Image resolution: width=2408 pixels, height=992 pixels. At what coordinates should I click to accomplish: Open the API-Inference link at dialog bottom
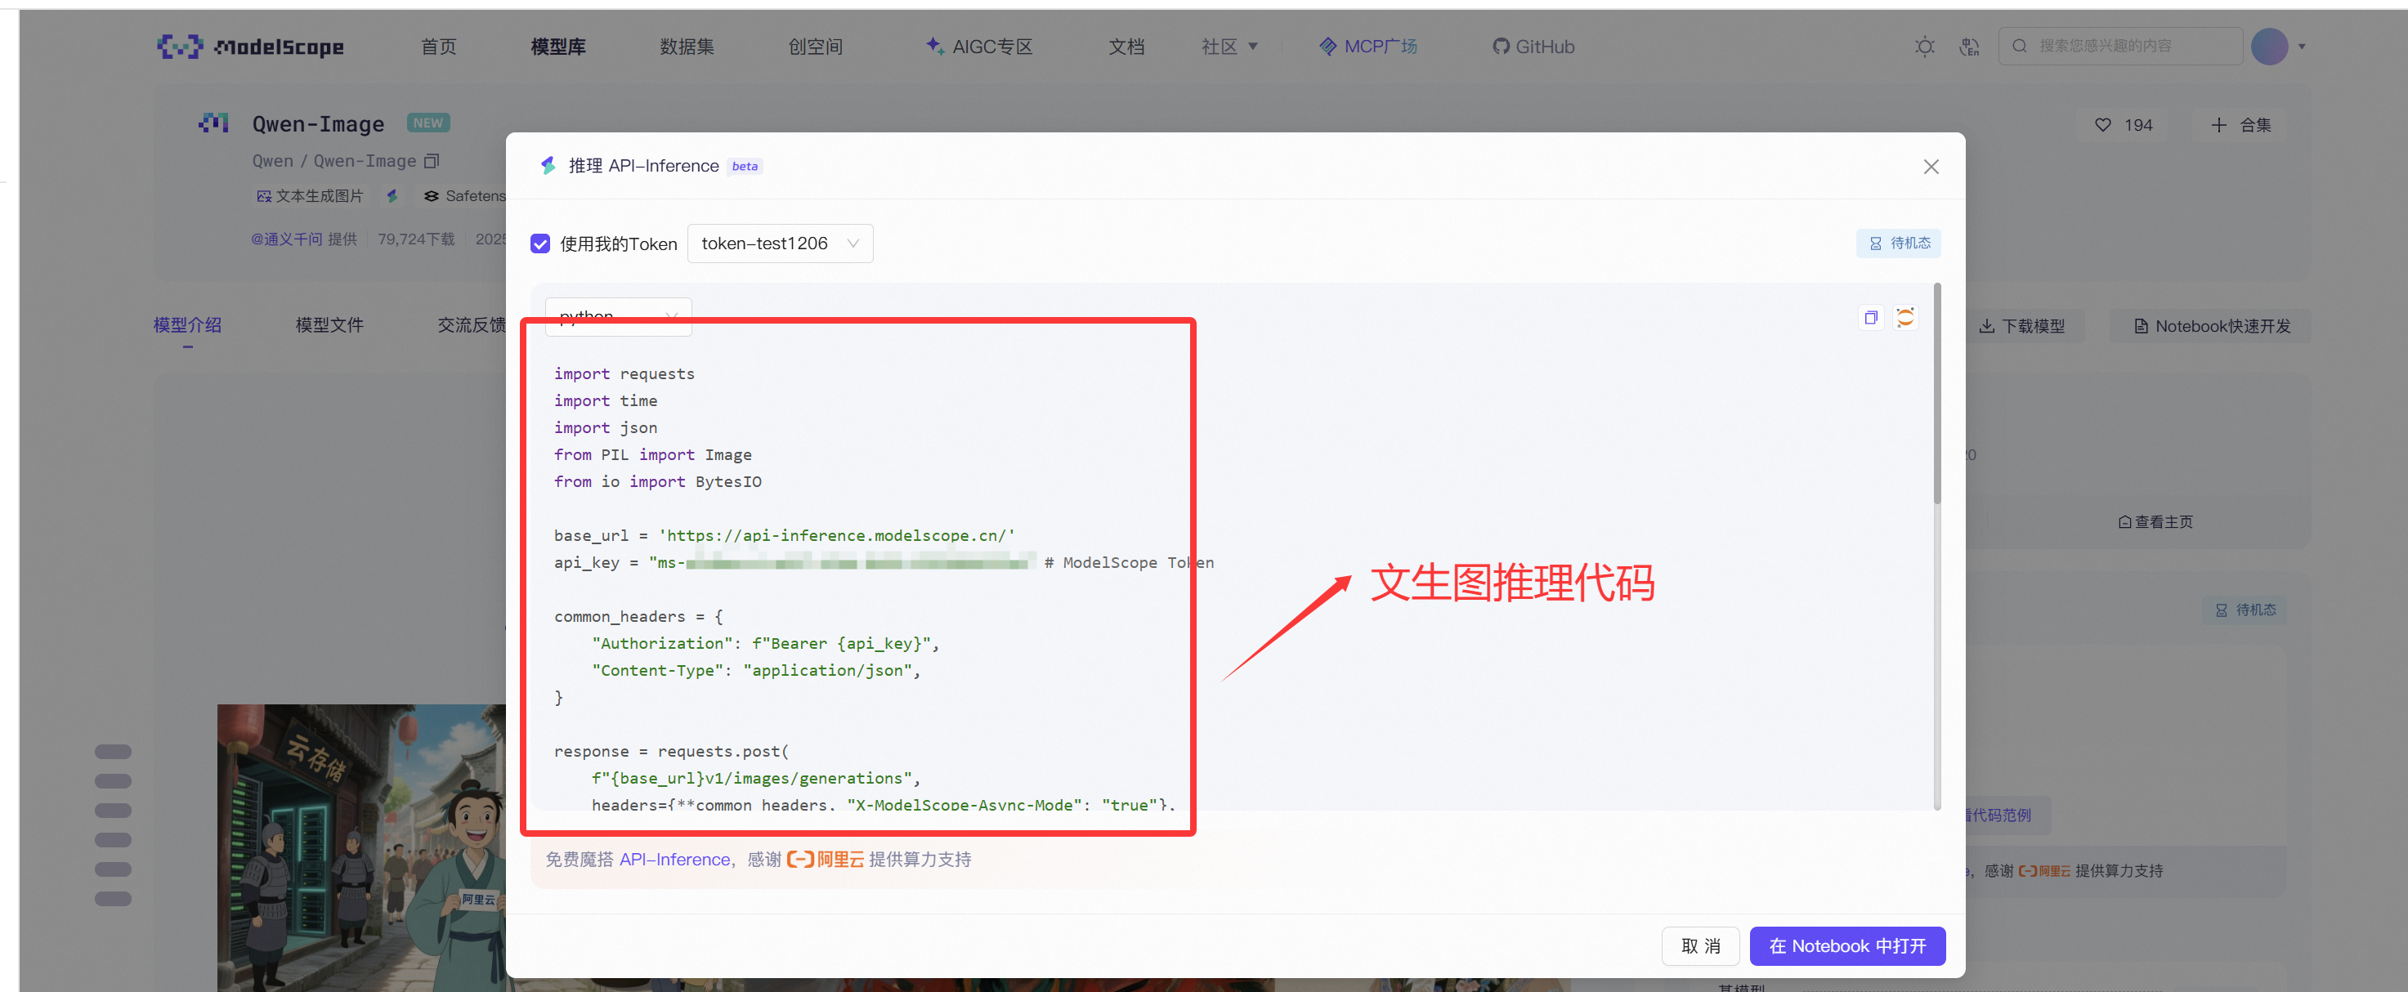[x=675, y=859]
